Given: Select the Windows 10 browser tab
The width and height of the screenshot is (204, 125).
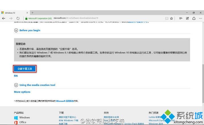Looking at the screenshot, I should (x=15, y=13).
